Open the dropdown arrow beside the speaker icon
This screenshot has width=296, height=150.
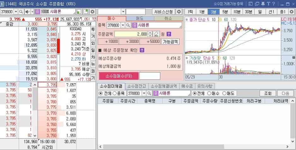[33, 12]
